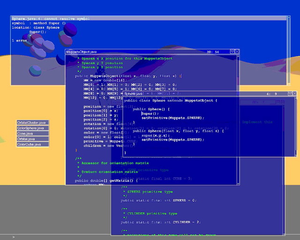Focus the MuppetsObject.java title bar

point(141,52)
